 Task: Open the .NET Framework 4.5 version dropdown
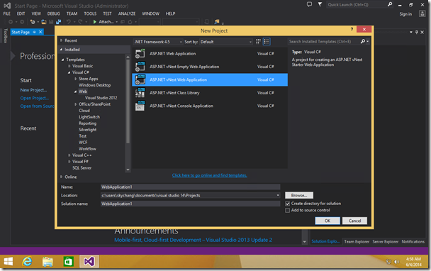coord(158,42)
